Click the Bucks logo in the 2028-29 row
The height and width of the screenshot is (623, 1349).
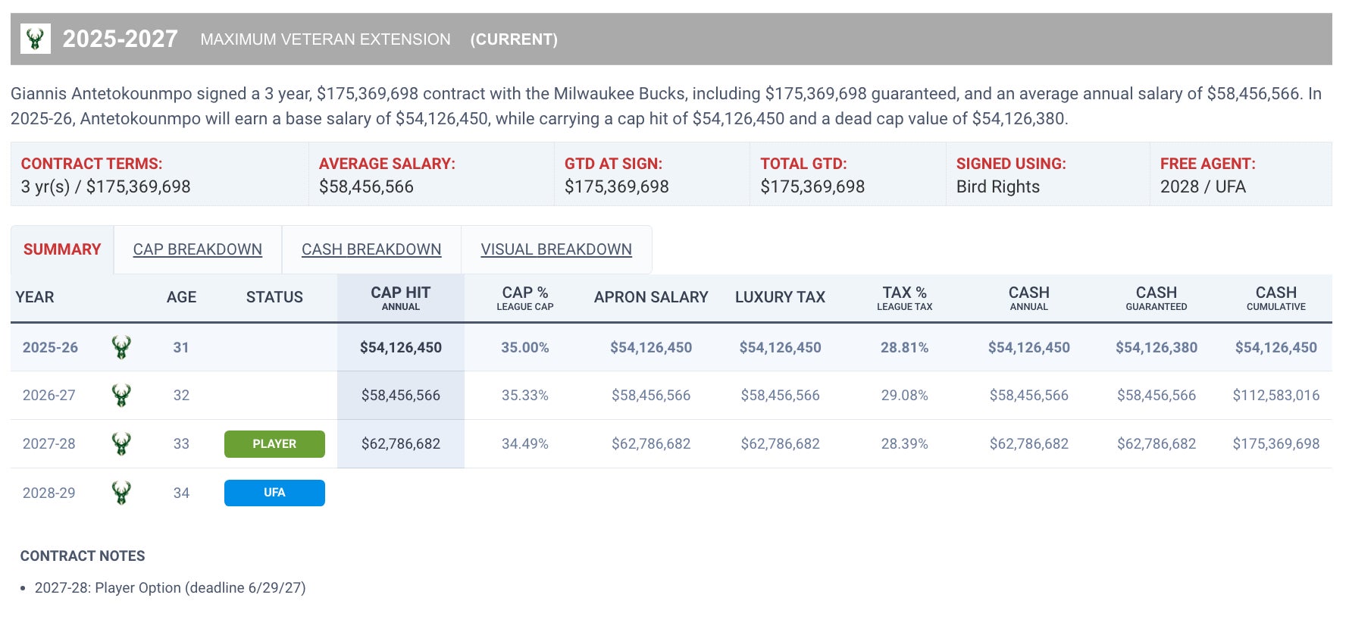tap(121, 493)
